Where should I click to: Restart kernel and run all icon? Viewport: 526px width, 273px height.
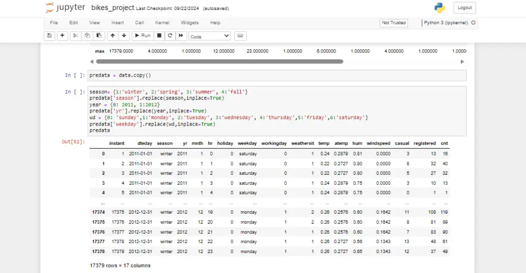[181, 36]
